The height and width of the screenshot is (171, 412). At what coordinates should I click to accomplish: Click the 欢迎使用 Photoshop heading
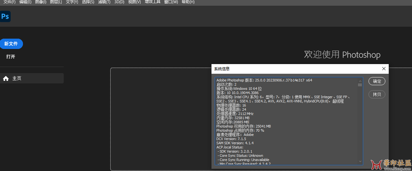[342, 54]
